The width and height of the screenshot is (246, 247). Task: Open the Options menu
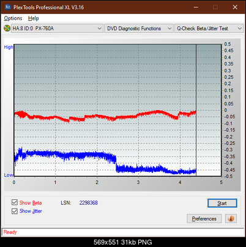(13, 18)
